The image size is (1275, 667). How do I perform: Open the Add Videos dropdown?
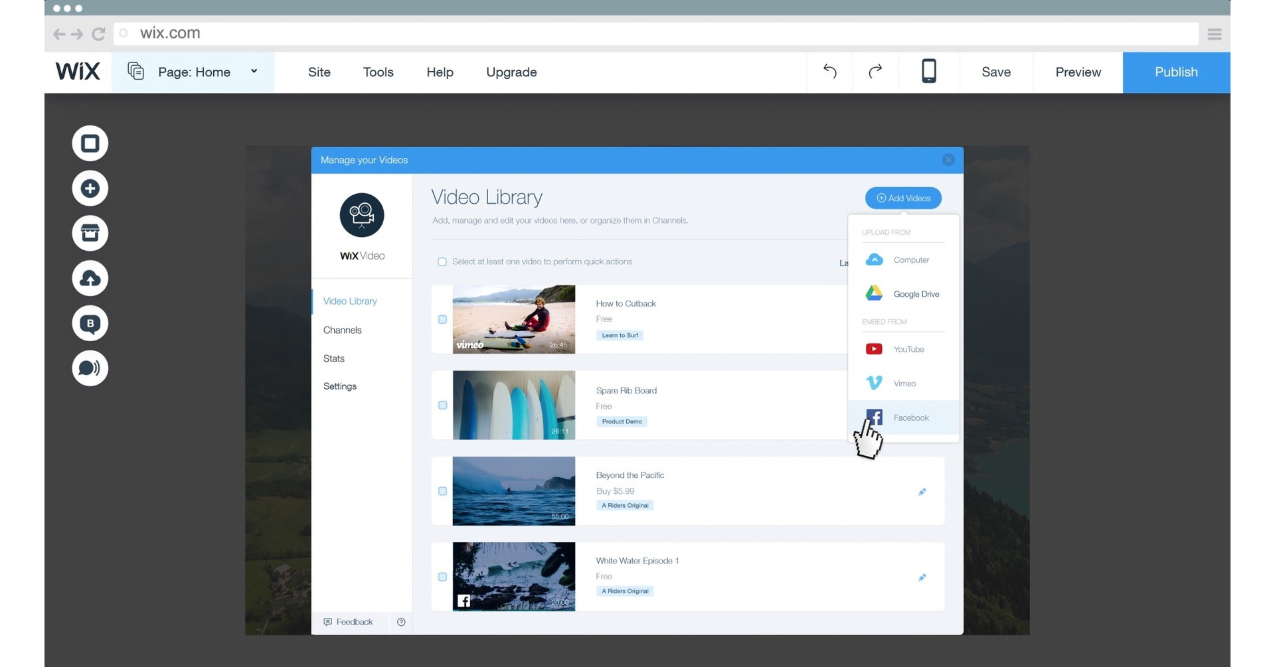pyautogui.click(x=902, y=198)
